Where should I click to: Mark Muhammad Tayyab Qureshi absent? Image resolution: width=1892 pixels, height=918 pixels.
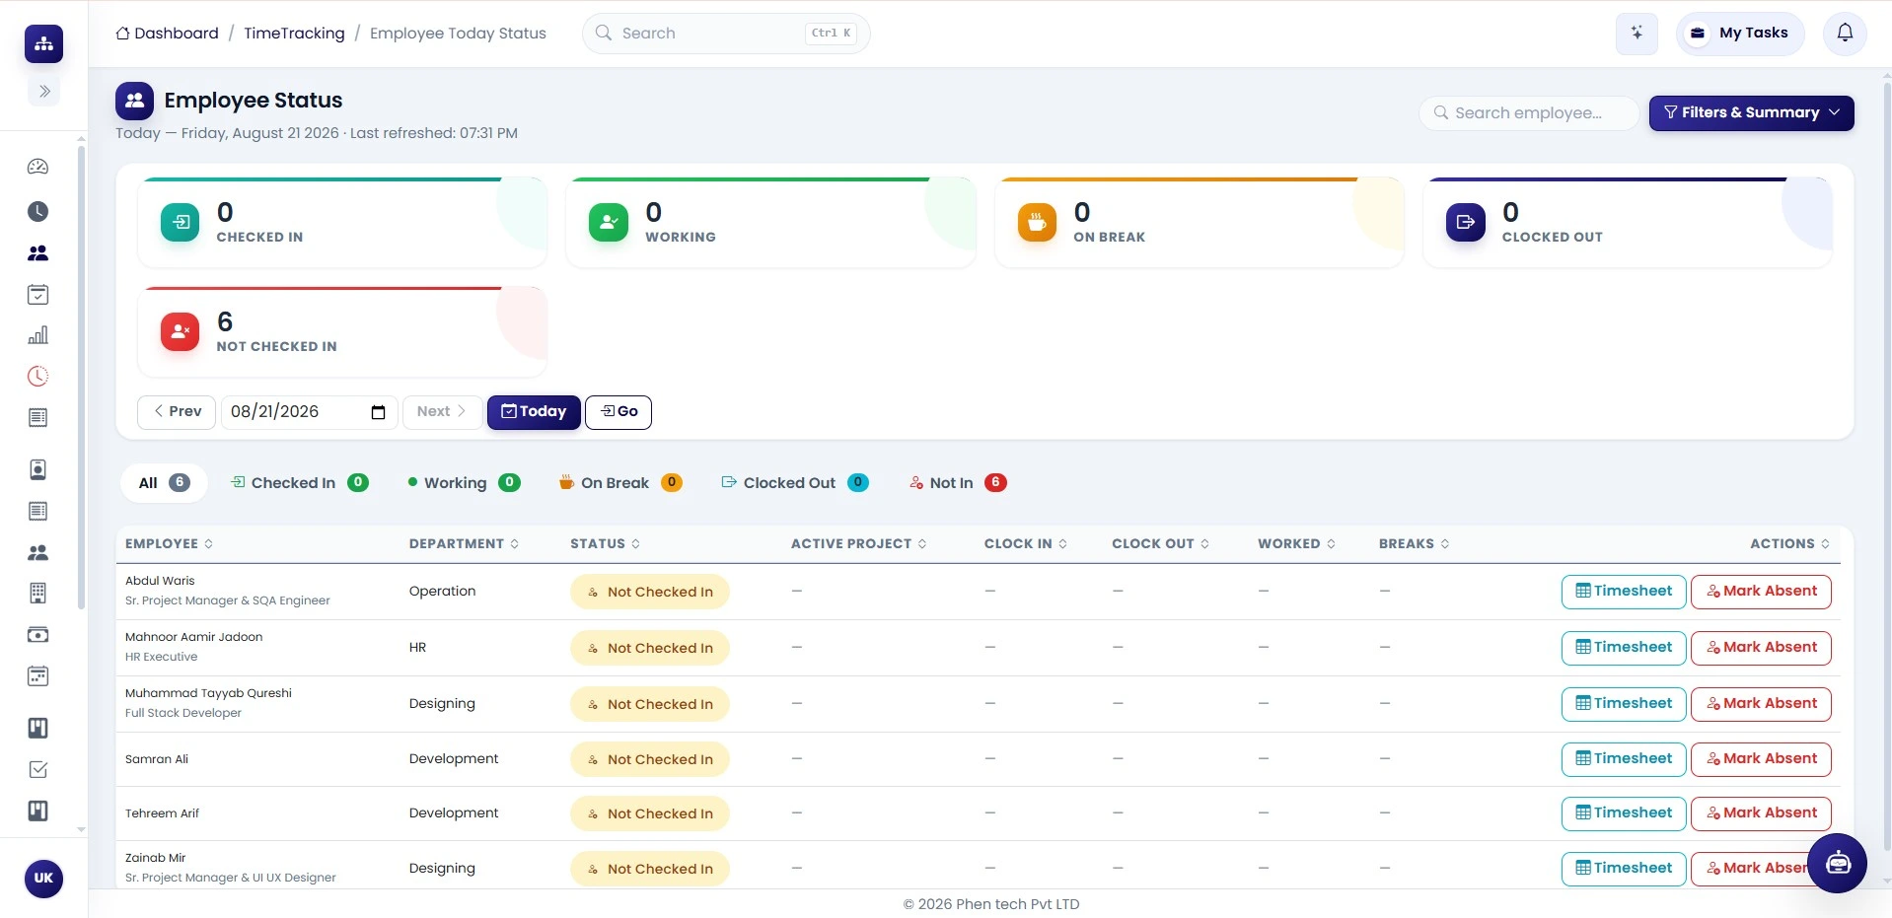coord(1761,704)
